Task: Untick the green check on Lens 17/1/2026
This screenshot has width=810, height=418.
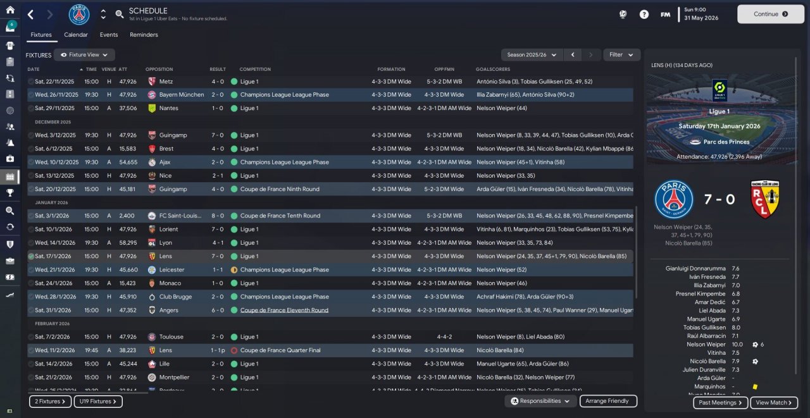Action: pyautogui.click(x=31, y=256)
